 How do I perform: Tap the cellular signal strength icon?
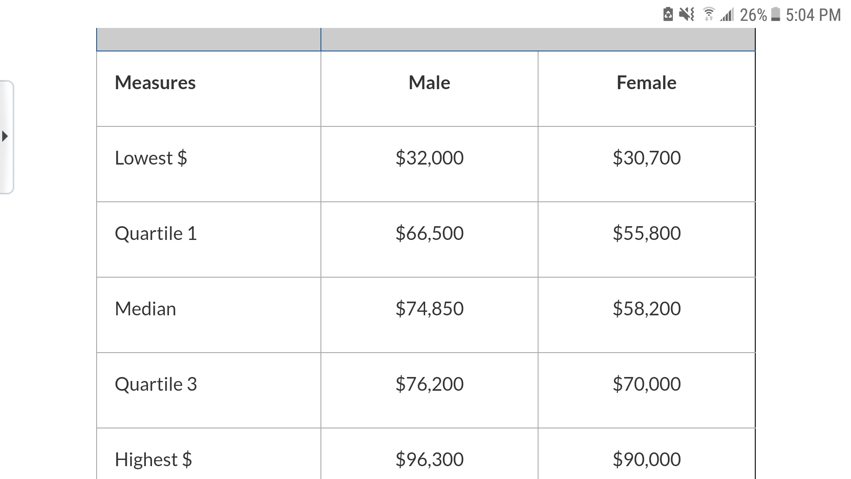pos(727,15)
